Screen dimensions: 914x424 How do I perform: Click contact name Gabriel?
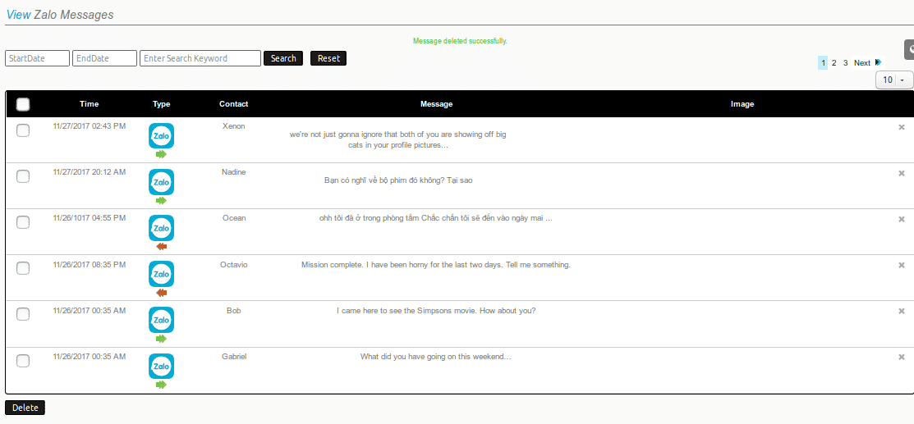pos(234,357)
